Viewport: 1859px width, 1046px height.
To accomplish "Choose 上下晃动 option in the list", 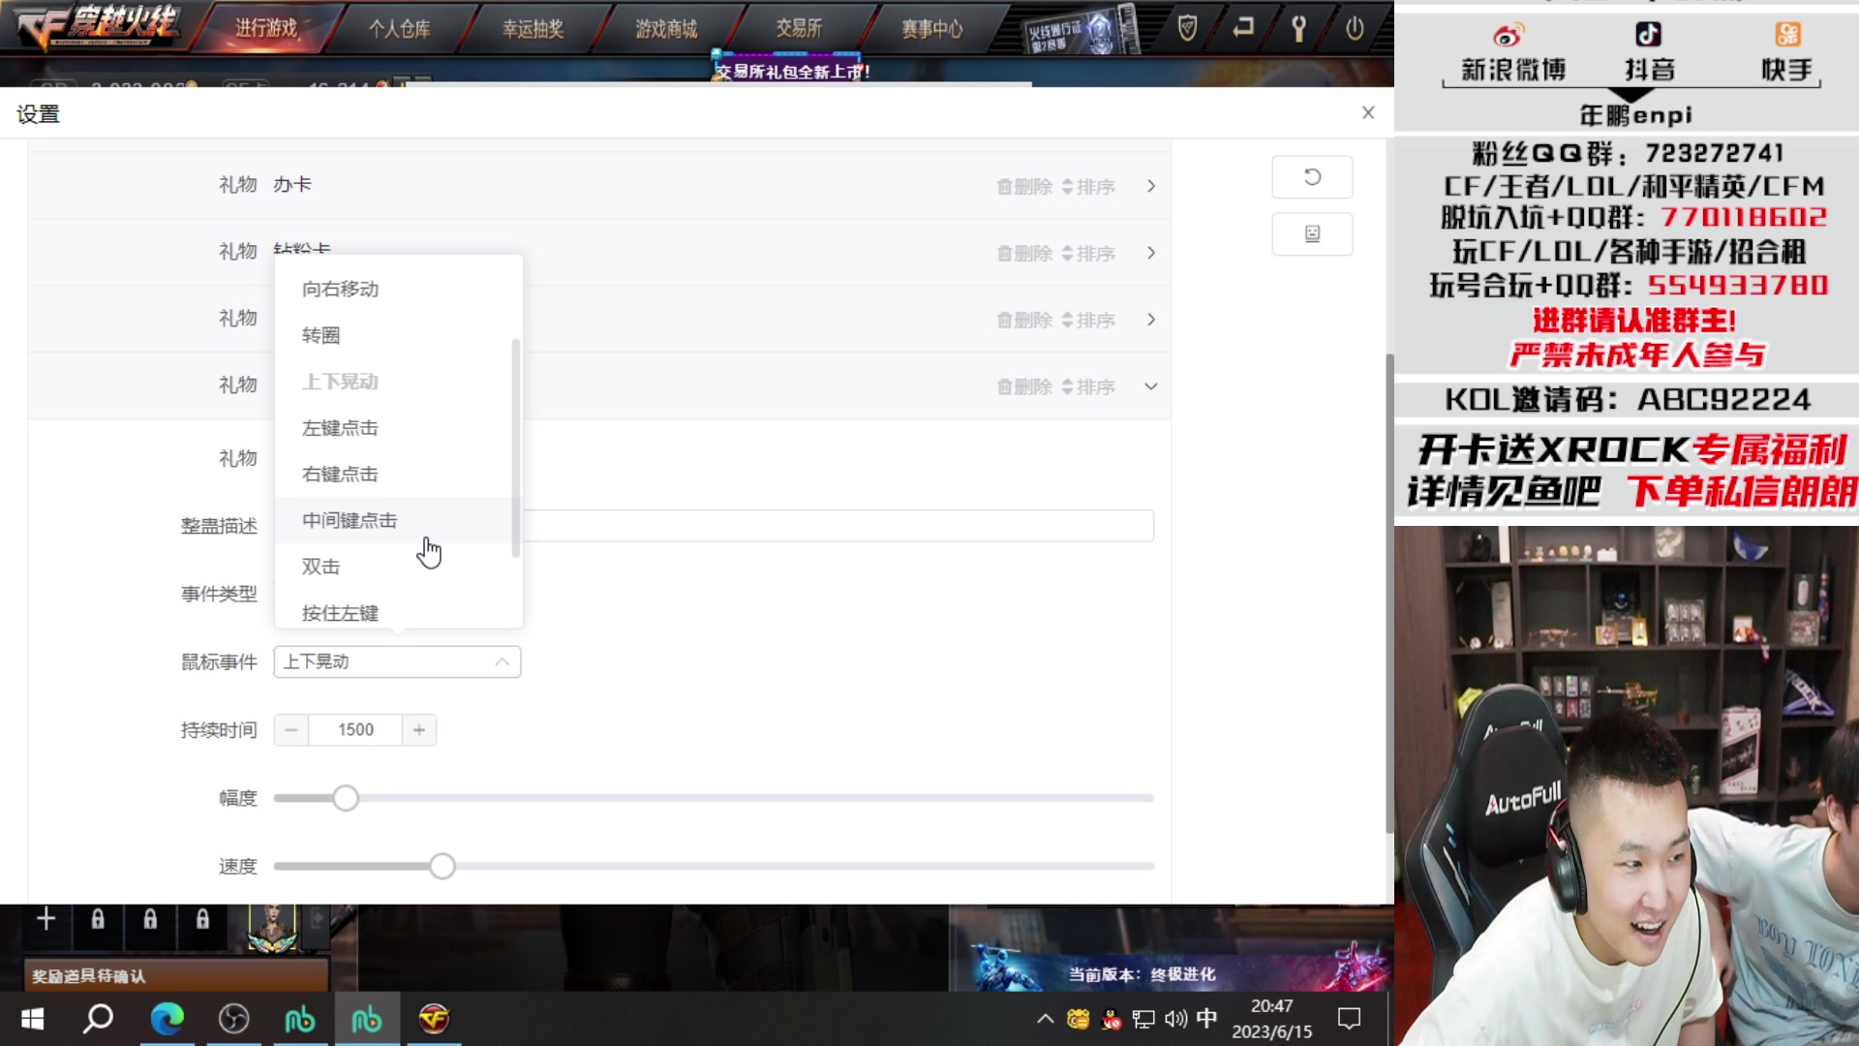I will pyautogui.click(x=398, y=382).
